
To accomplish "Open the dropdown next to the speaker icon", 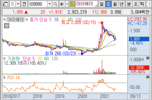I will (67, 4).
